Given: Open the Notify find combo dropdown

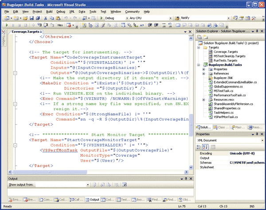Looking at the screenshot, I should pos(228,18).
